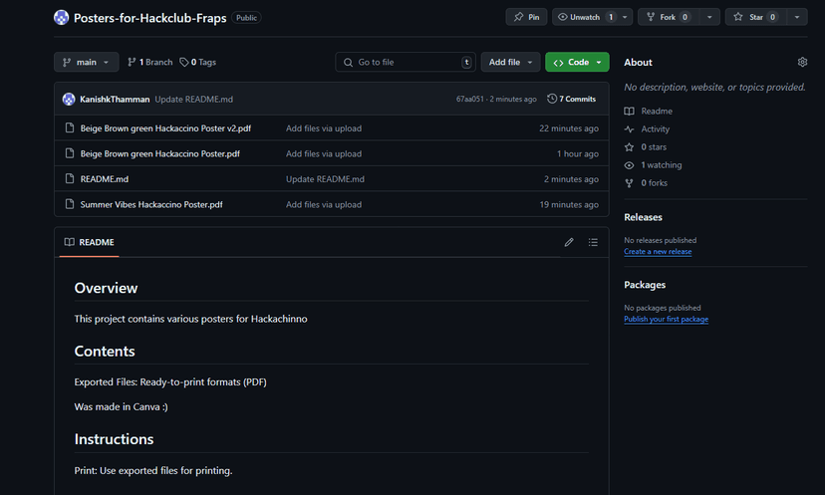Click the repository owner avatar beside Posters-for-Hackclub-Fraps
The height and width of the screenshot is (495, 825).
click(x=61, y=17)
